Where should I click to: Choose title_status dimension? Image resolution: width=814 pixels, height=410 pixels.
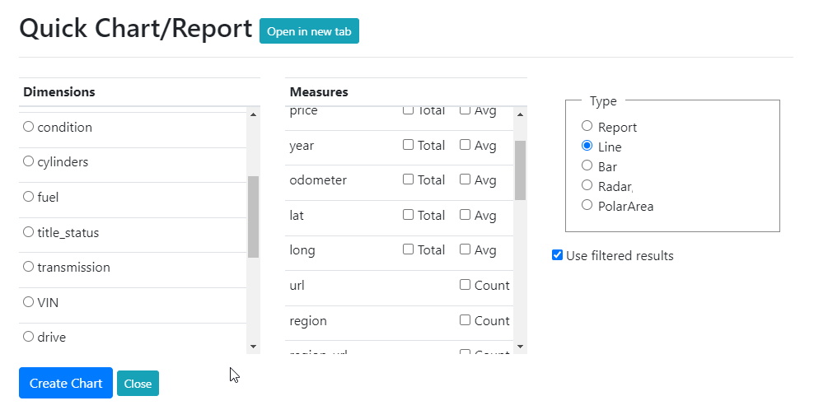[29, 232]
